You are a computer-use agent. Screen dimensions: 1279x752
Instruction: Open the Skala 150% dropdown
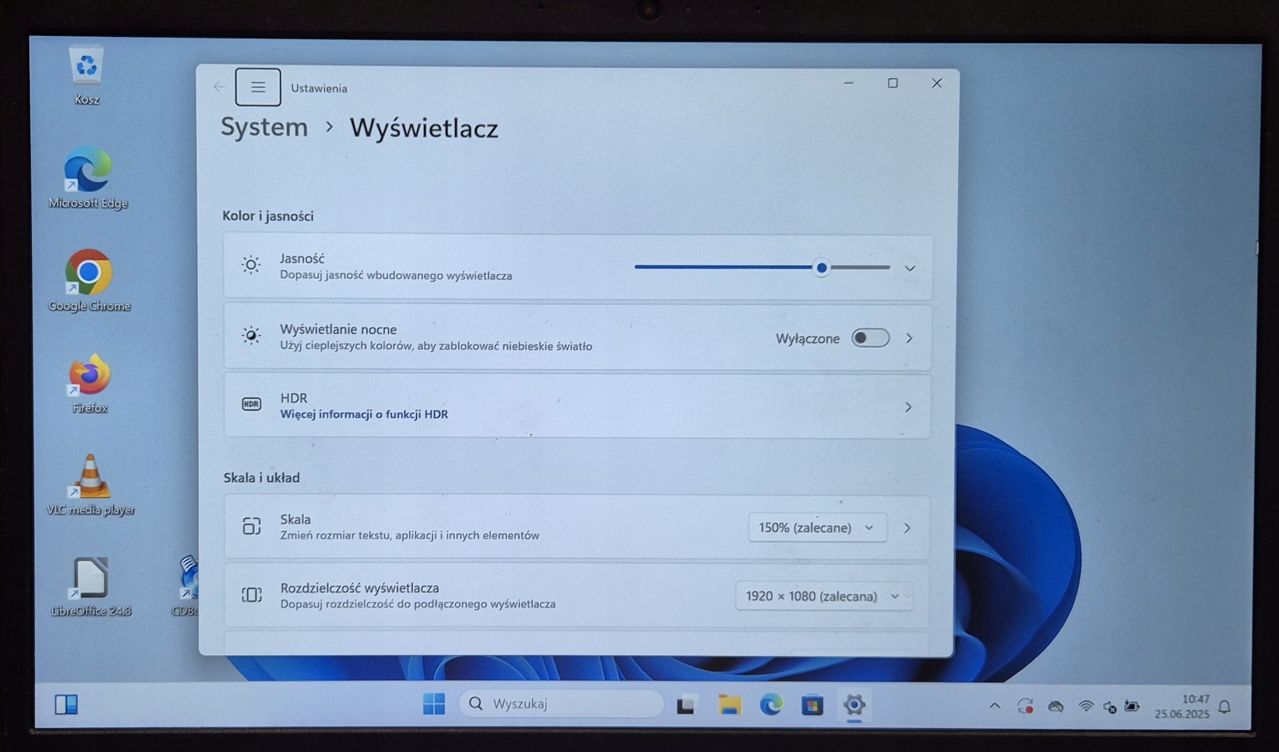pos(817,528)
